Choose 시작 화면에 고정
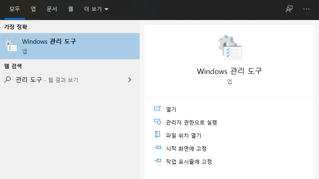319x179 pixels. pyautogui.click(x=186, y=148)
